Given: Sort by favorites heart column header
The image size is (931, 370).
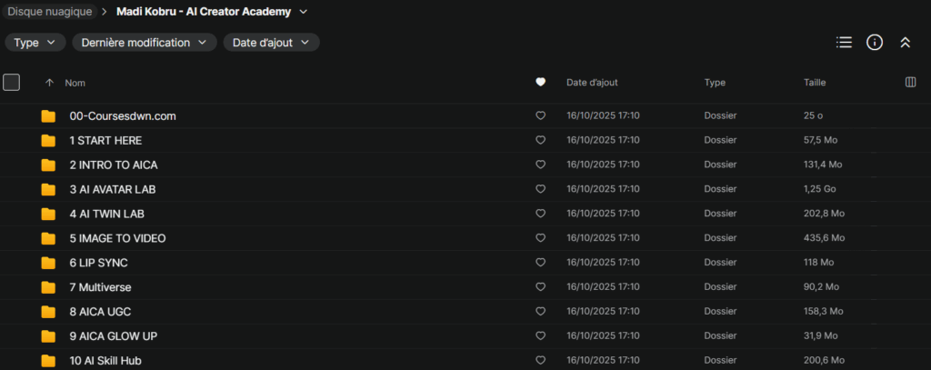Looking at the screenshot, I should (541, 83).
